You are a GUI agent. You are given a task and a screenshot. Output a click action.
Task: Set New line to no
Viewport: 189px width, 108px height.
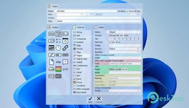[118, 42]
